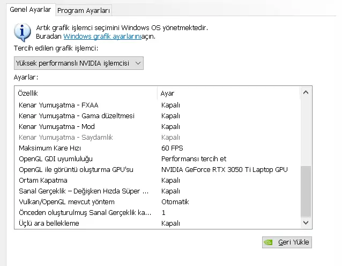The image size is (342, 266).
Task: Select Önceden oluşturulmuş Sanal Gerçeklik row
Action: click(158, 212)
